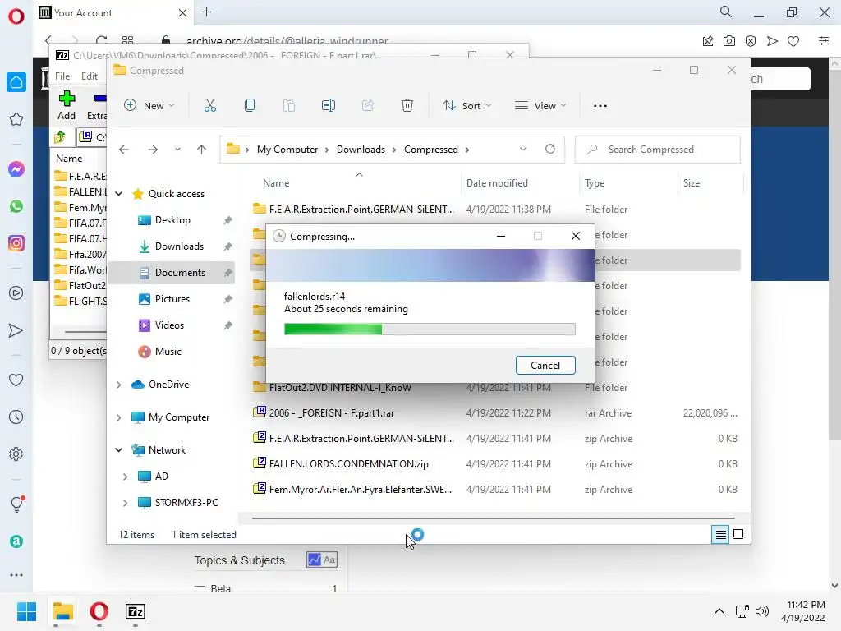841x631 pixels.
Task: Click the Search Compressed field
Action: [658, 150]
